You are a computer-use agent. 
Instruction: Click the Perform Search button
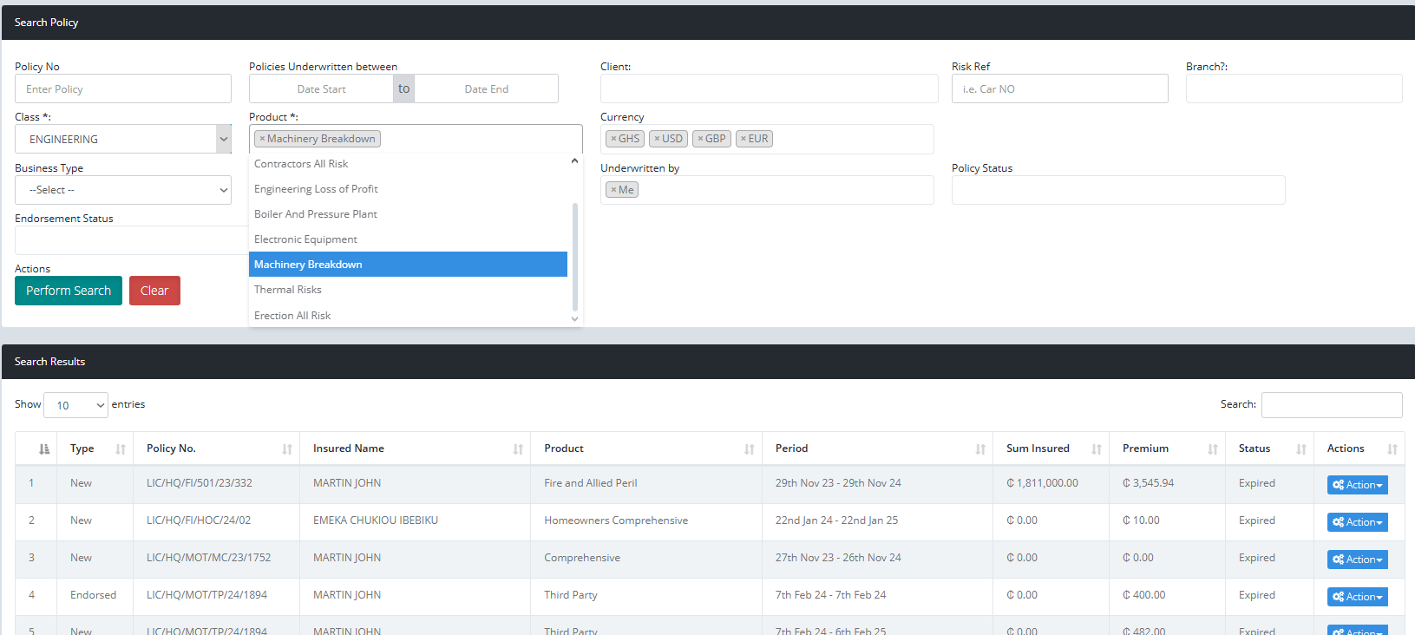click(69, 291)
